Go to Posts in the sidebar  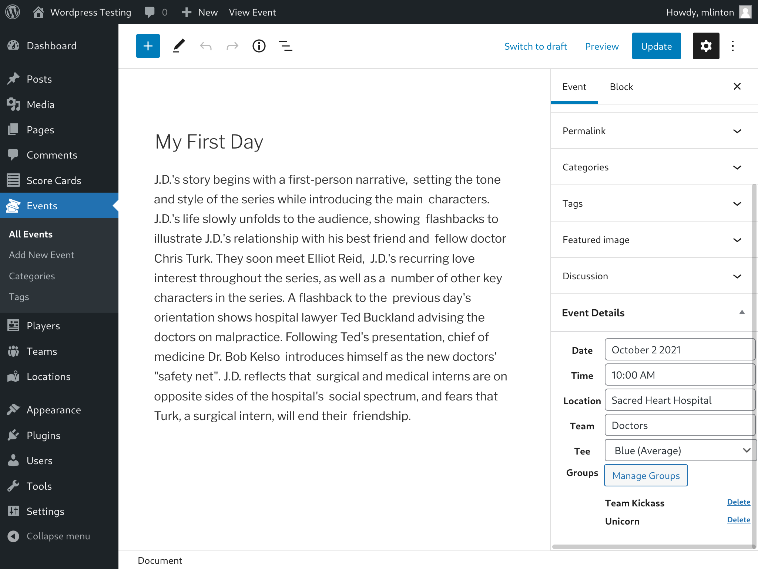tap(59, 79)
